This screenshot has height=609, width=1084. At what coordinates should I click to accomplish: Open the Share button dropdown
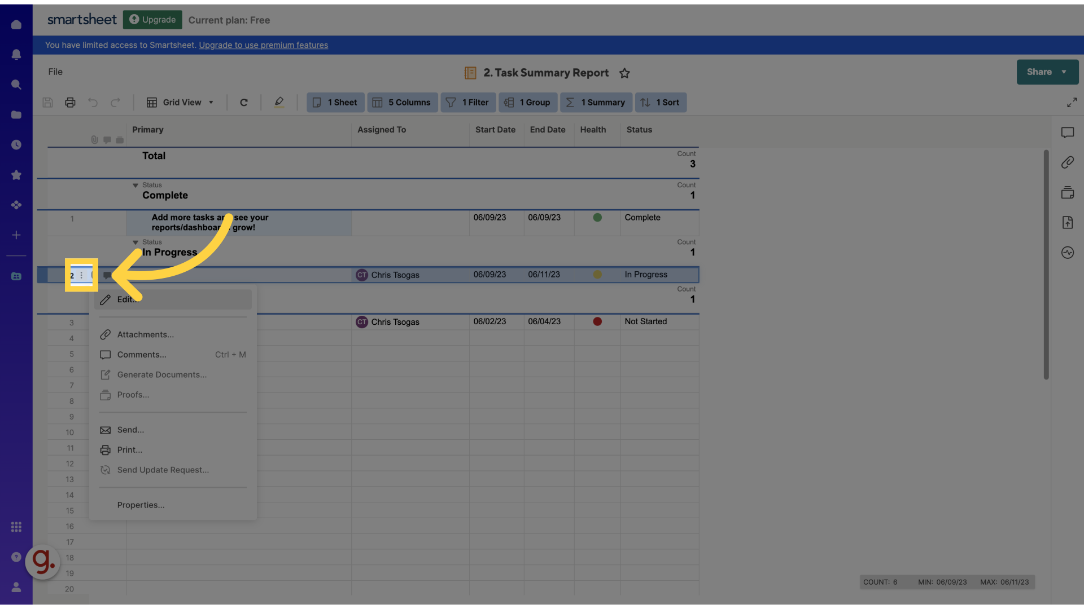pos(1047,72)
